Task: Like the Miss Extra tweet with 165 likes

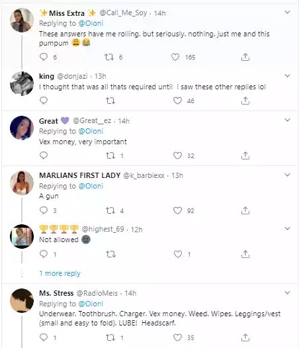Action: pyautogui.click(x=175, y=57)
